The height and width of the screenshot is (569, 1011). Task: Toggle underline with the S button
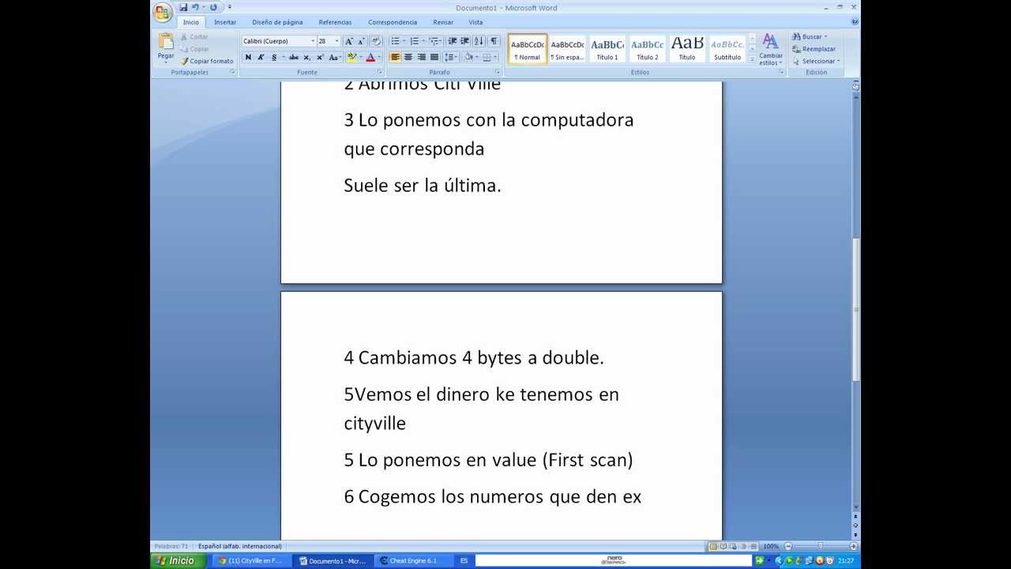click(273, 57)
